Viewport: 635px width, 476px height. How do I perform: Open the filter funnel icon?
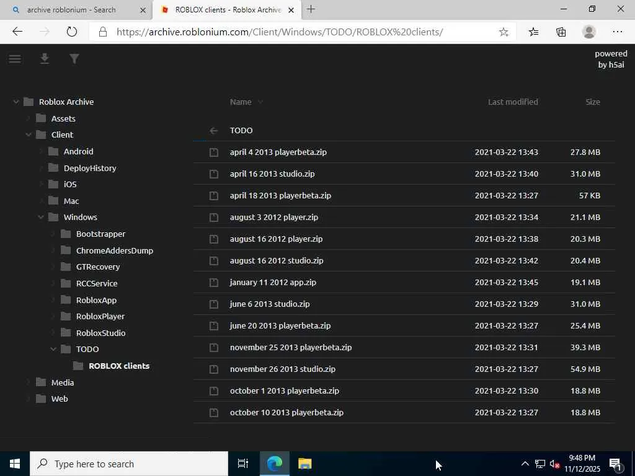point(74,59)
